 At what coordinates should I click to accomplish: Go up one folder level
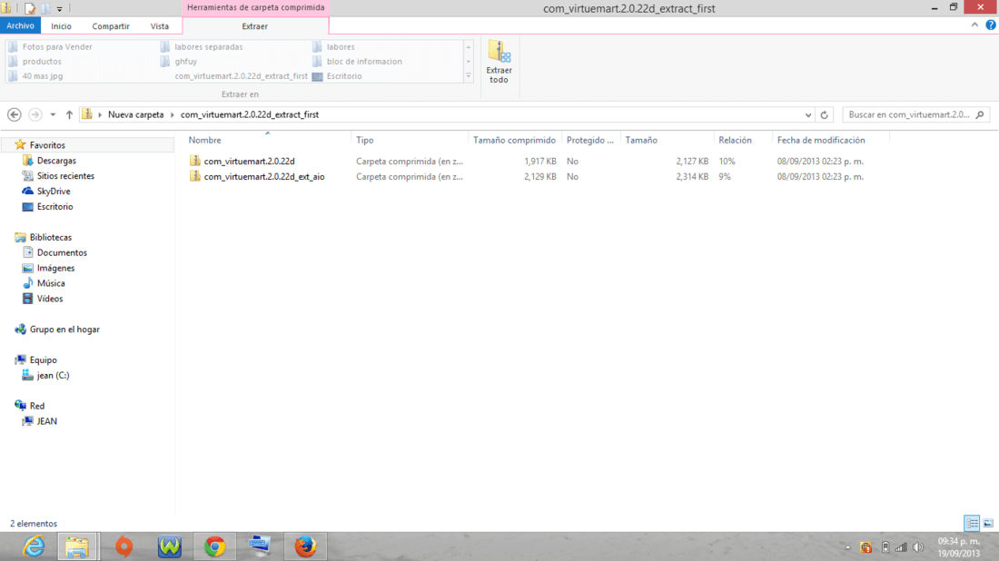[69, 114]
